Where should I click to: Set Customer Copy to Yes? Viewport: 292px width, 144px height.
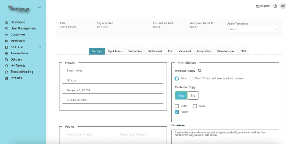pos(181,96)
